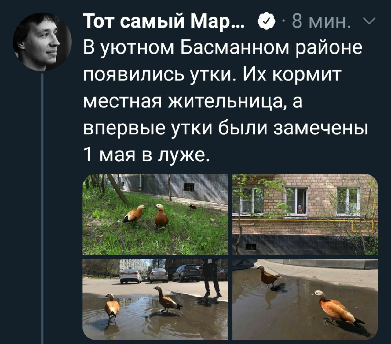Click the thread connector line below avatar
Screen dimensions: 391x344
pyautogui.click(x=42, y=208)
